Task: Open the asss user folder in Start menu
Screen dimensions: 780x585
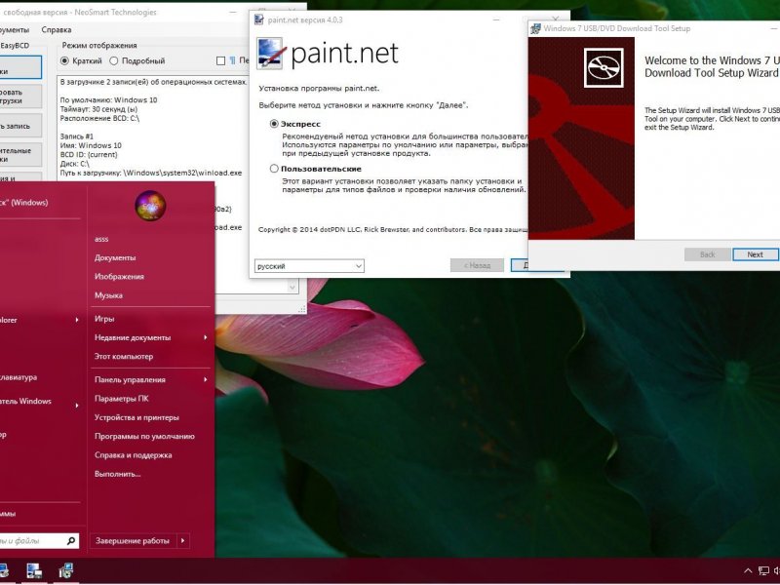Action: [101, 239]
